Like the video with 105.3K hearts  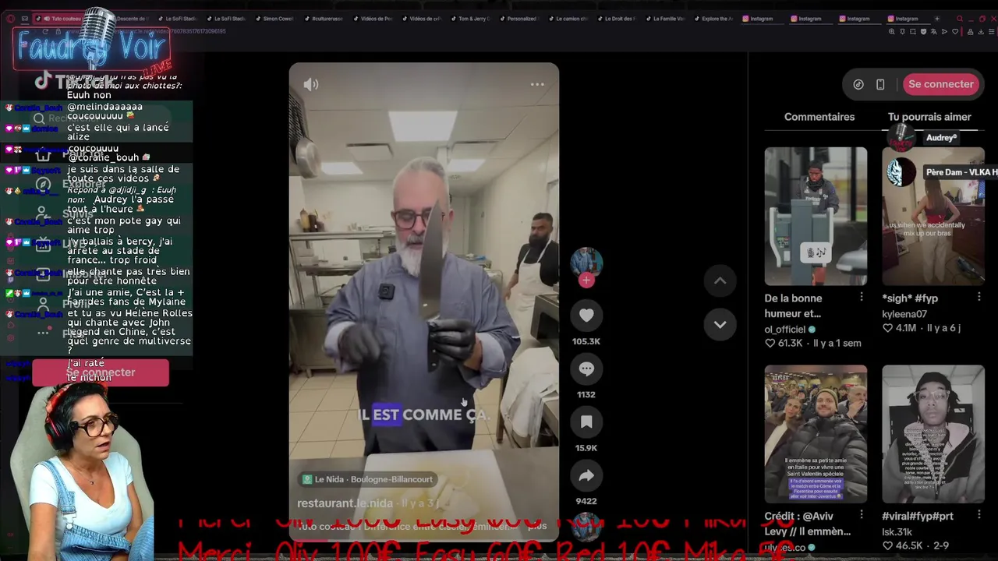pyautogui.click(x=586, y=316)
